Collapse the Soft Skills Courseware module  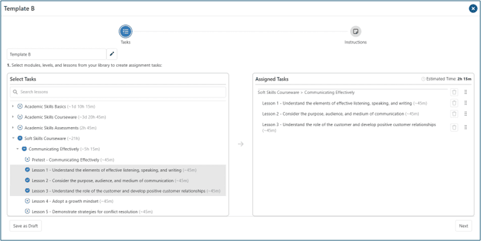[13, 138]
